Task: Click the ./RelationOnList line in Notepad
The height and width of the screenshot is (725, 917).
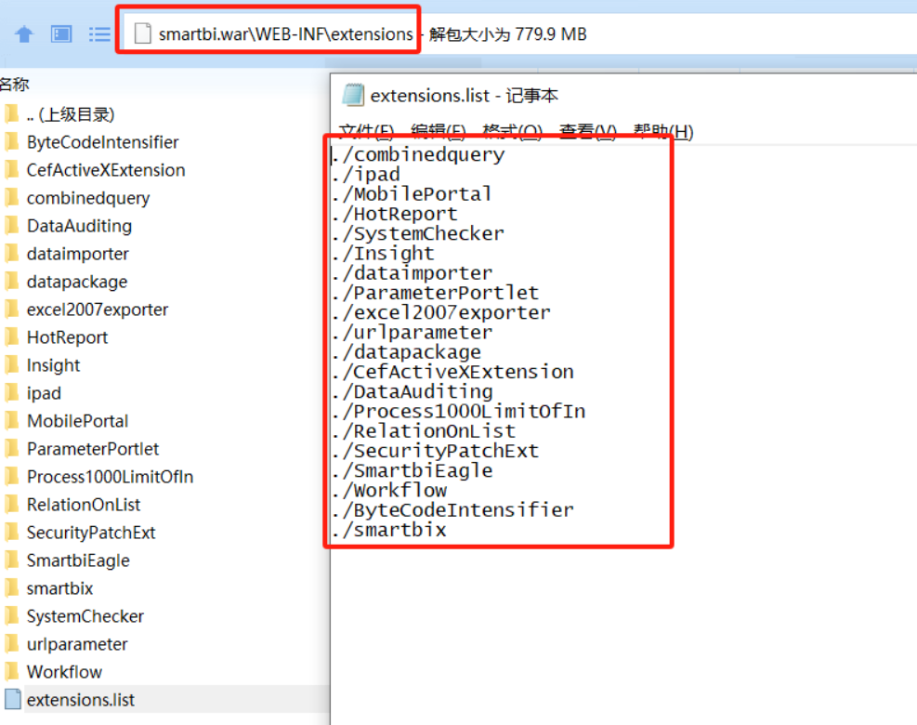Action: (424, 430)
